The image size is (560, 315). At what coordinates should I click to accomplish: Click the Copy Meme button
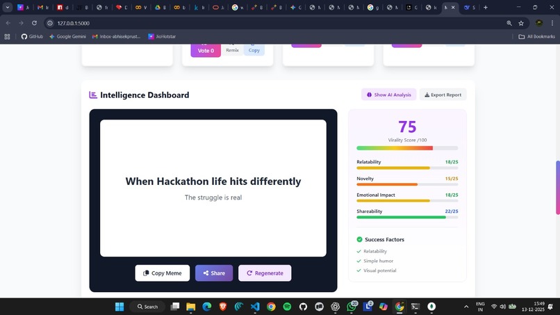(x=163, y=273)
